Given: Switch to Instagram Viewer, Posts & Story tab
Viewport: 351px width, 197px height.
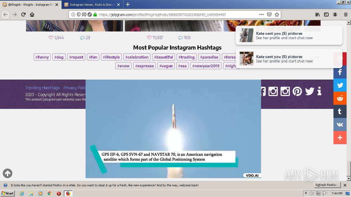Looking at the screenshot, I should tap(92, 5).
